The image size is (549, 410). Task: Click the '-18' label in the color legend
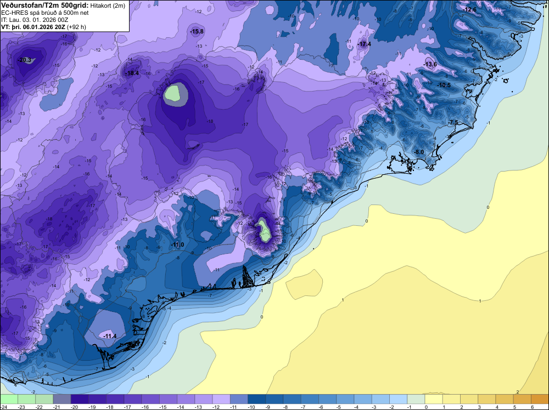pyautogui.click(x=110, y=407)
